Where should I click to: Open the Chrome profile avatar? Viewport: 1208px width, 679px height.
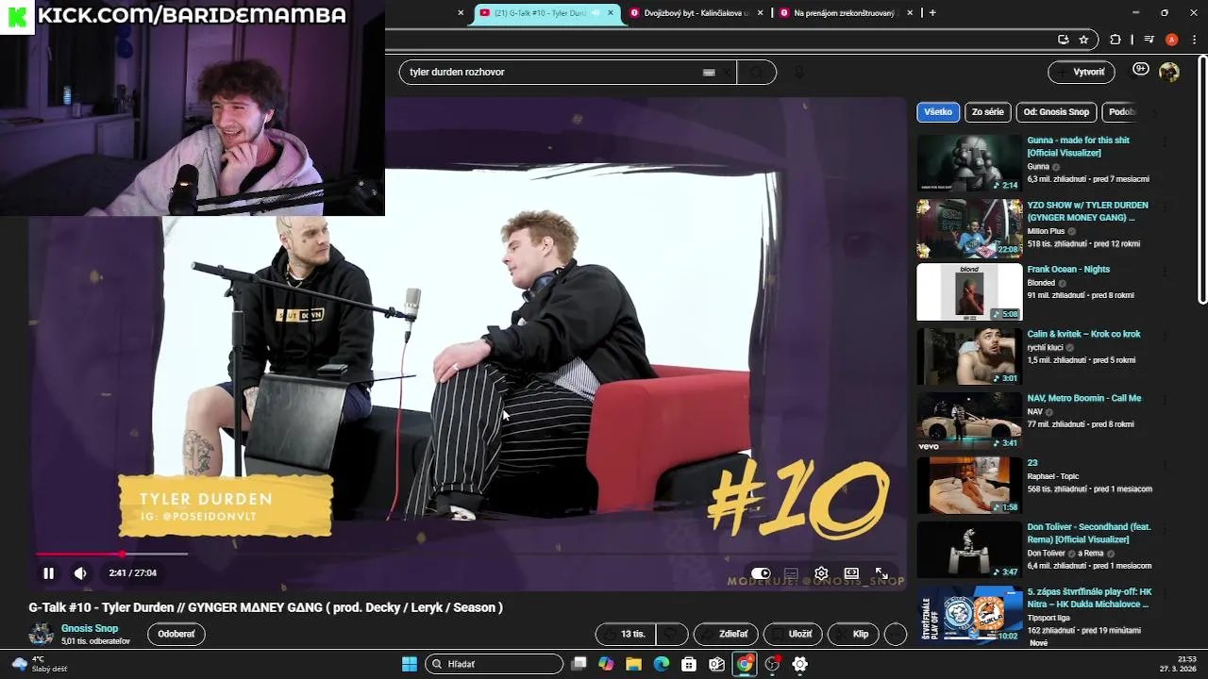pyautogui.click(x=1171, y=40)
